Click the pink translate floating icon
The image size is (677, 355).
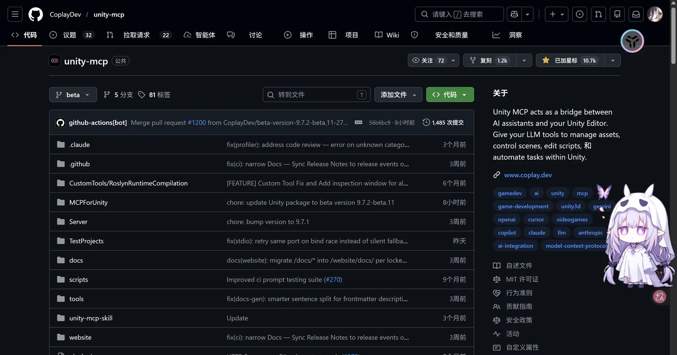[x=659, y=297]
